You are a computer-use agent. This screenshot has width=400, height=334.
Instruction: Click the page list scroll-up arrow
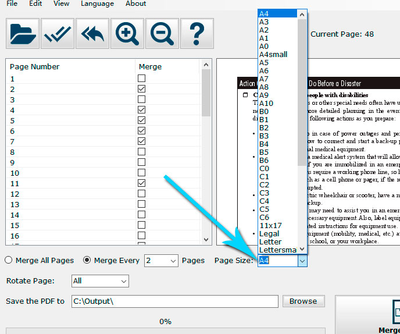click(x=206, y=65)
